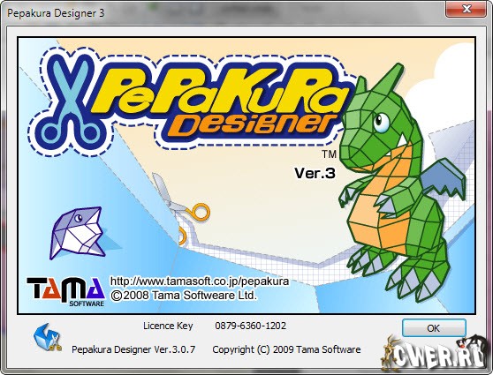Click the OK button
The image size is (493, 375).
(x=434, y=328)
